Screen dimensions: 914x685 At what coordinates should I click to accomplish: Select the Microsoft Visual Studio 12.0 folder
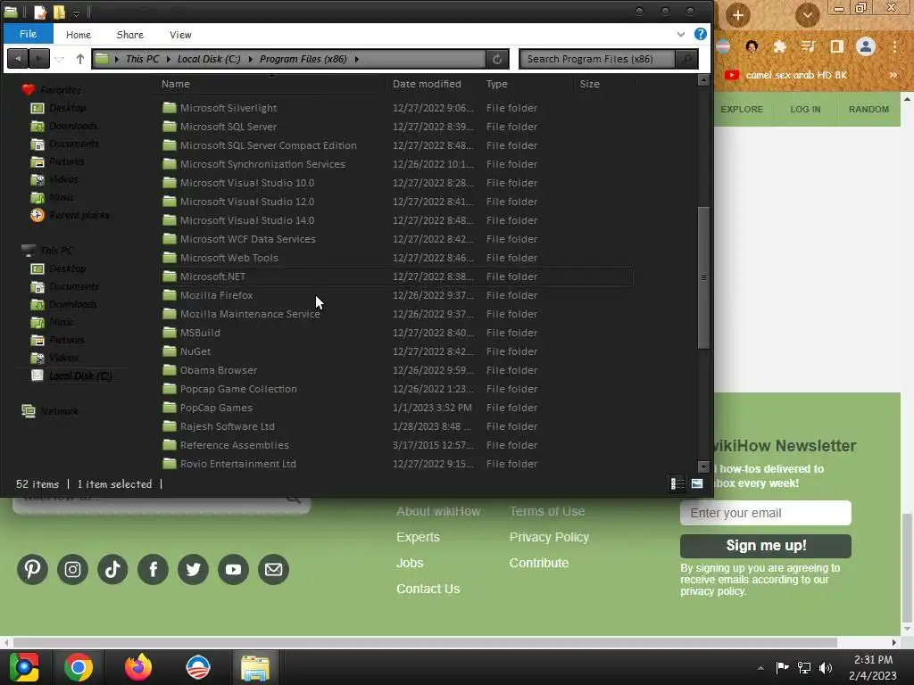[247, 202]
